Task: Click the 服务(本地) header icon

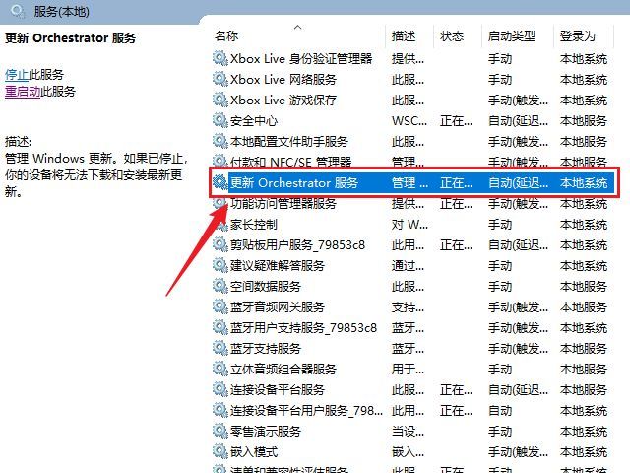Action: point(18,10)
